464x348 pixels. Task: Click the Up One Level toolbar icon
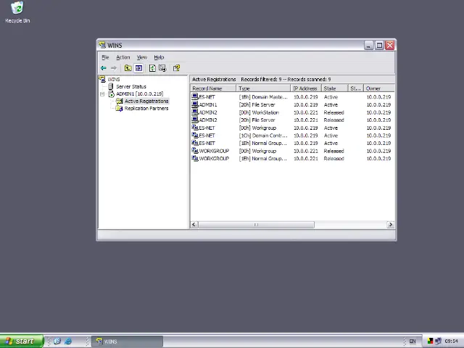(x=128, y=68)
